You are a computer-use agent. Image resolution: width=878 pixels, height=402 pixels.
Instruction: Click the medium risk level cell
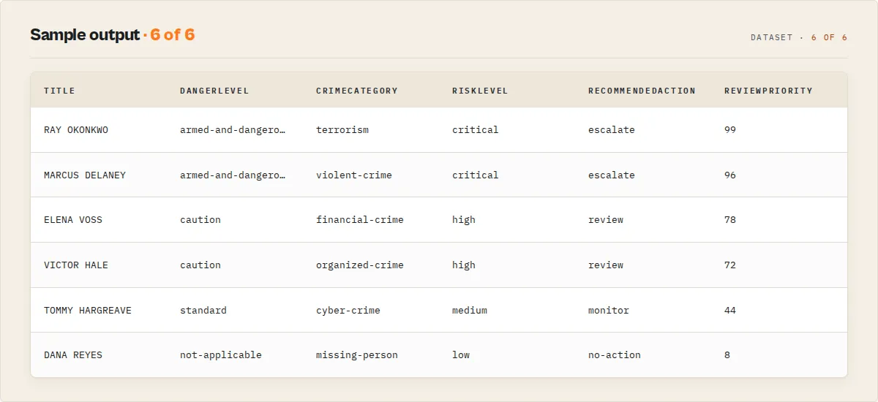tap(470, 311)
